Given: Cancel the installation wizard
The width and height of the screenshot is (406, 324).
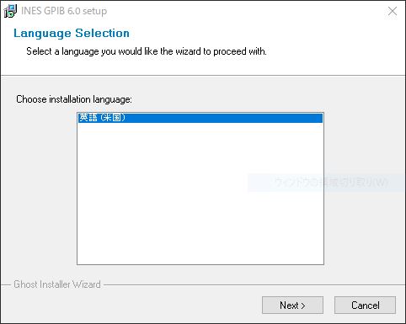Looking at the screenshot, I should pos(365,305).
